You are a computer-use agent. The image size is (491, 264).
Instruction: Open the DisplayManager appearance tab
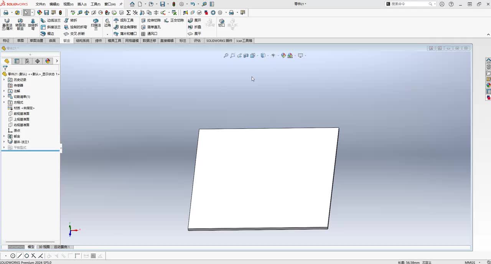tap(48, 61)
